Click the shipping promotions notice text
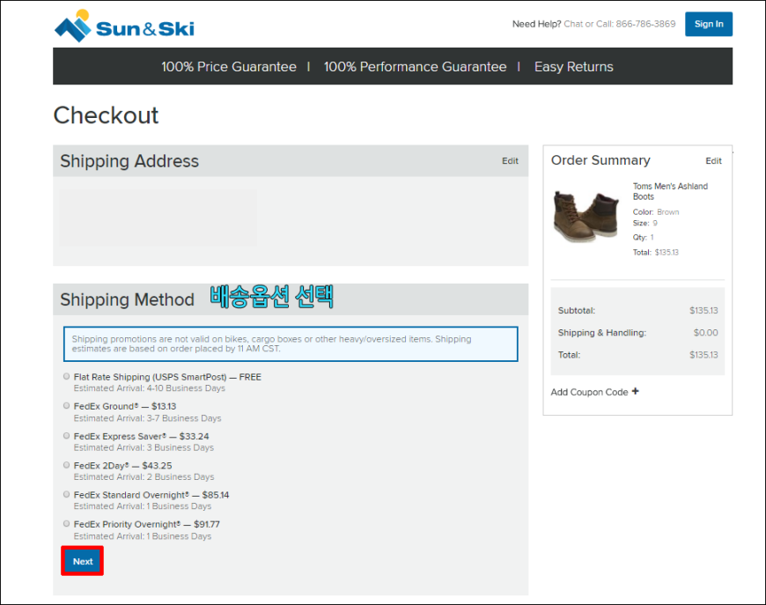 coord(271,343)
